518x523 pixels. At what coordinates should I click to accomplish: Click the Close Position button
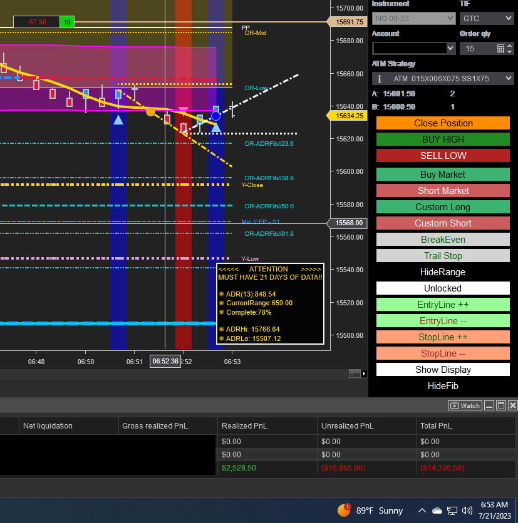443,123
